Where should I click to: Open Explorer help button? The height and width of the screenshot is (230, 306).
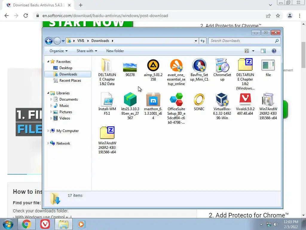pyautogui.click(x=274, y=51)
